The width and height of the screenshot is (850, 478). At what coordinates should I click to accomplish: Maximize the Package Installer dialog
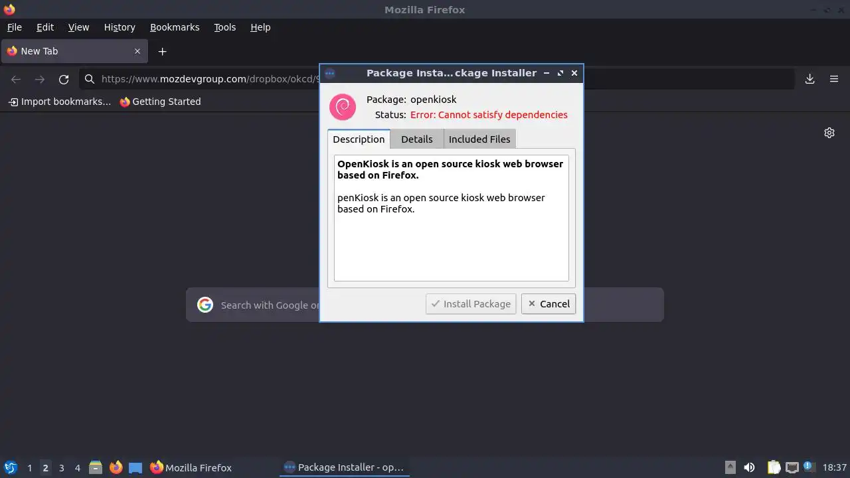pos(560,73)
